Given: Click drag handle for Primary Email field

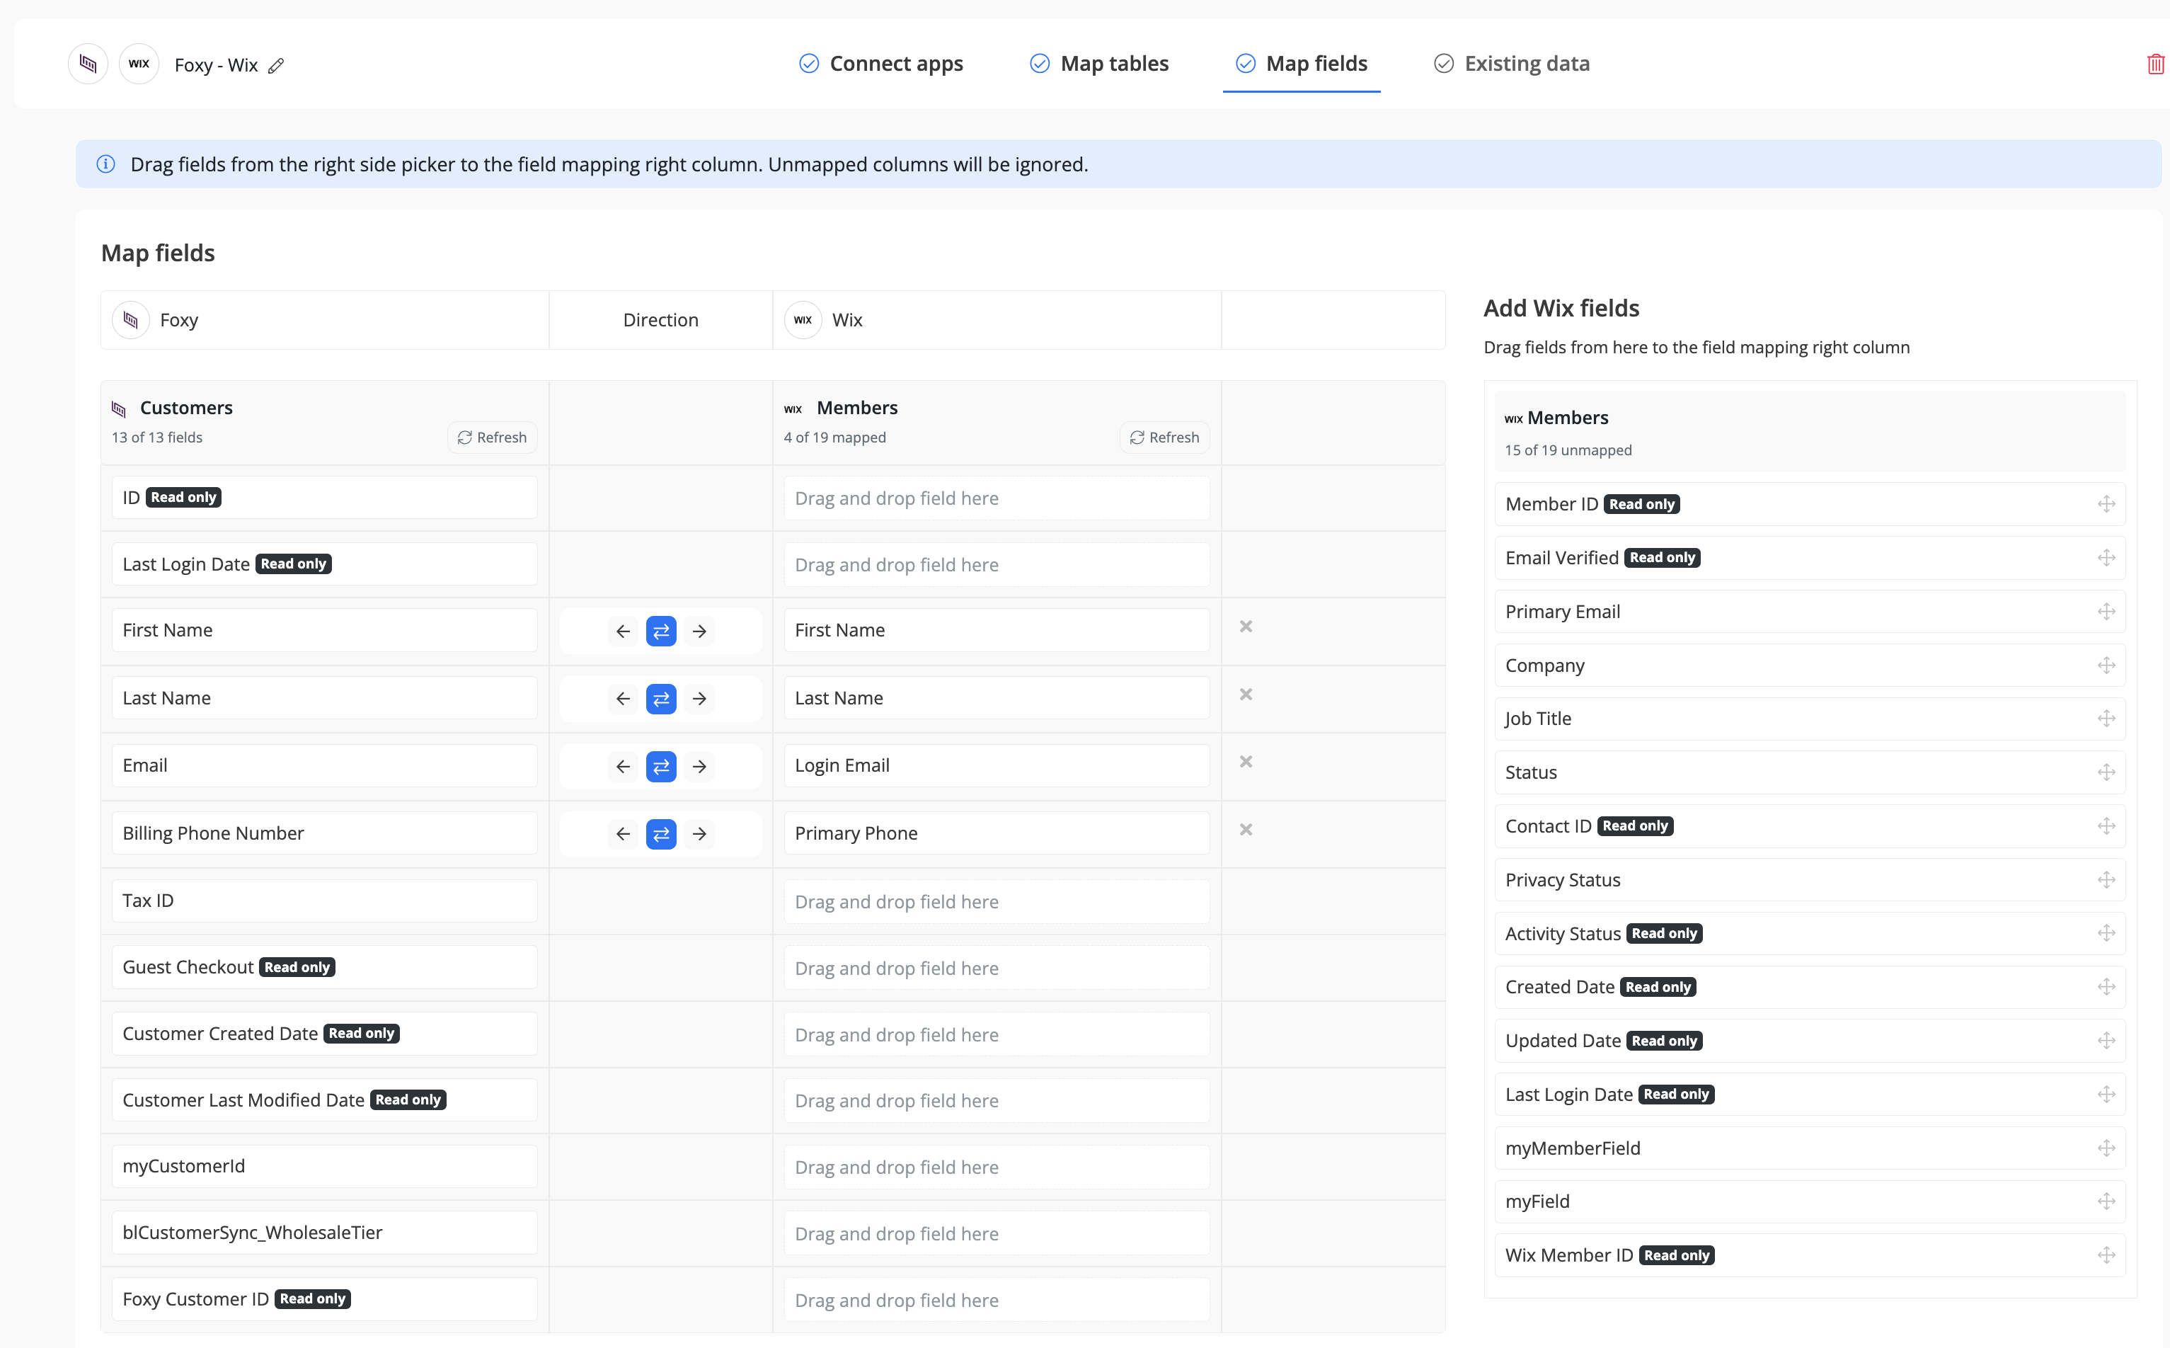Looking at the screenshot, I should (2106, 612).
